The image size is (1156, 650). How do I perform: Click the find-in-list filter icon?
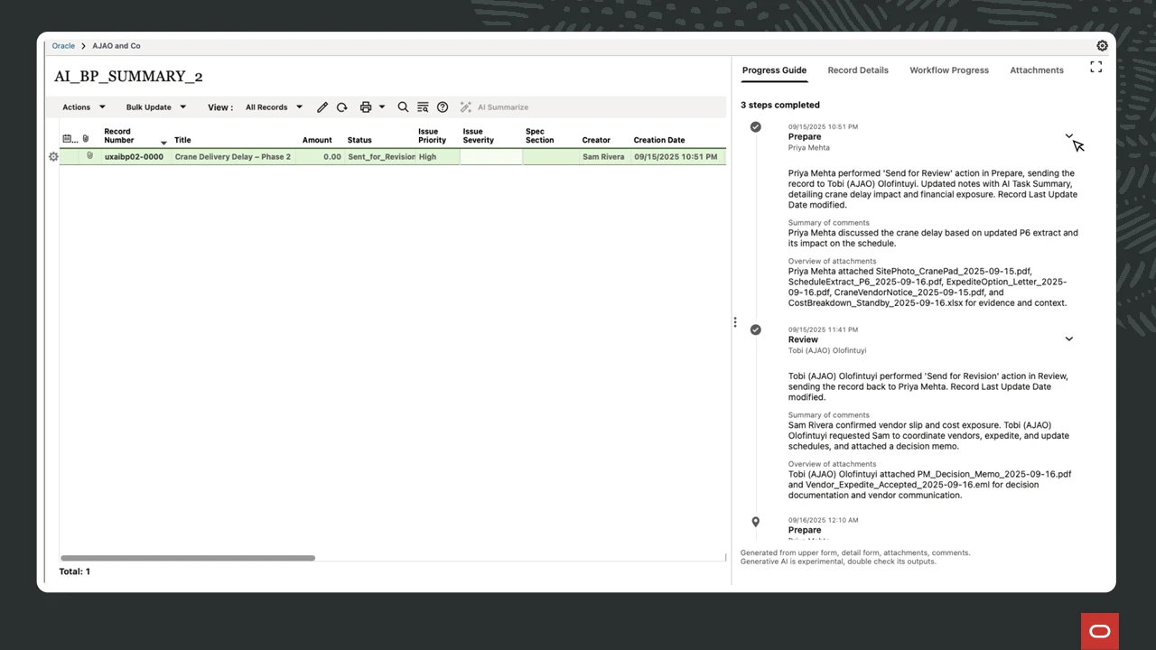click(423, 107)
